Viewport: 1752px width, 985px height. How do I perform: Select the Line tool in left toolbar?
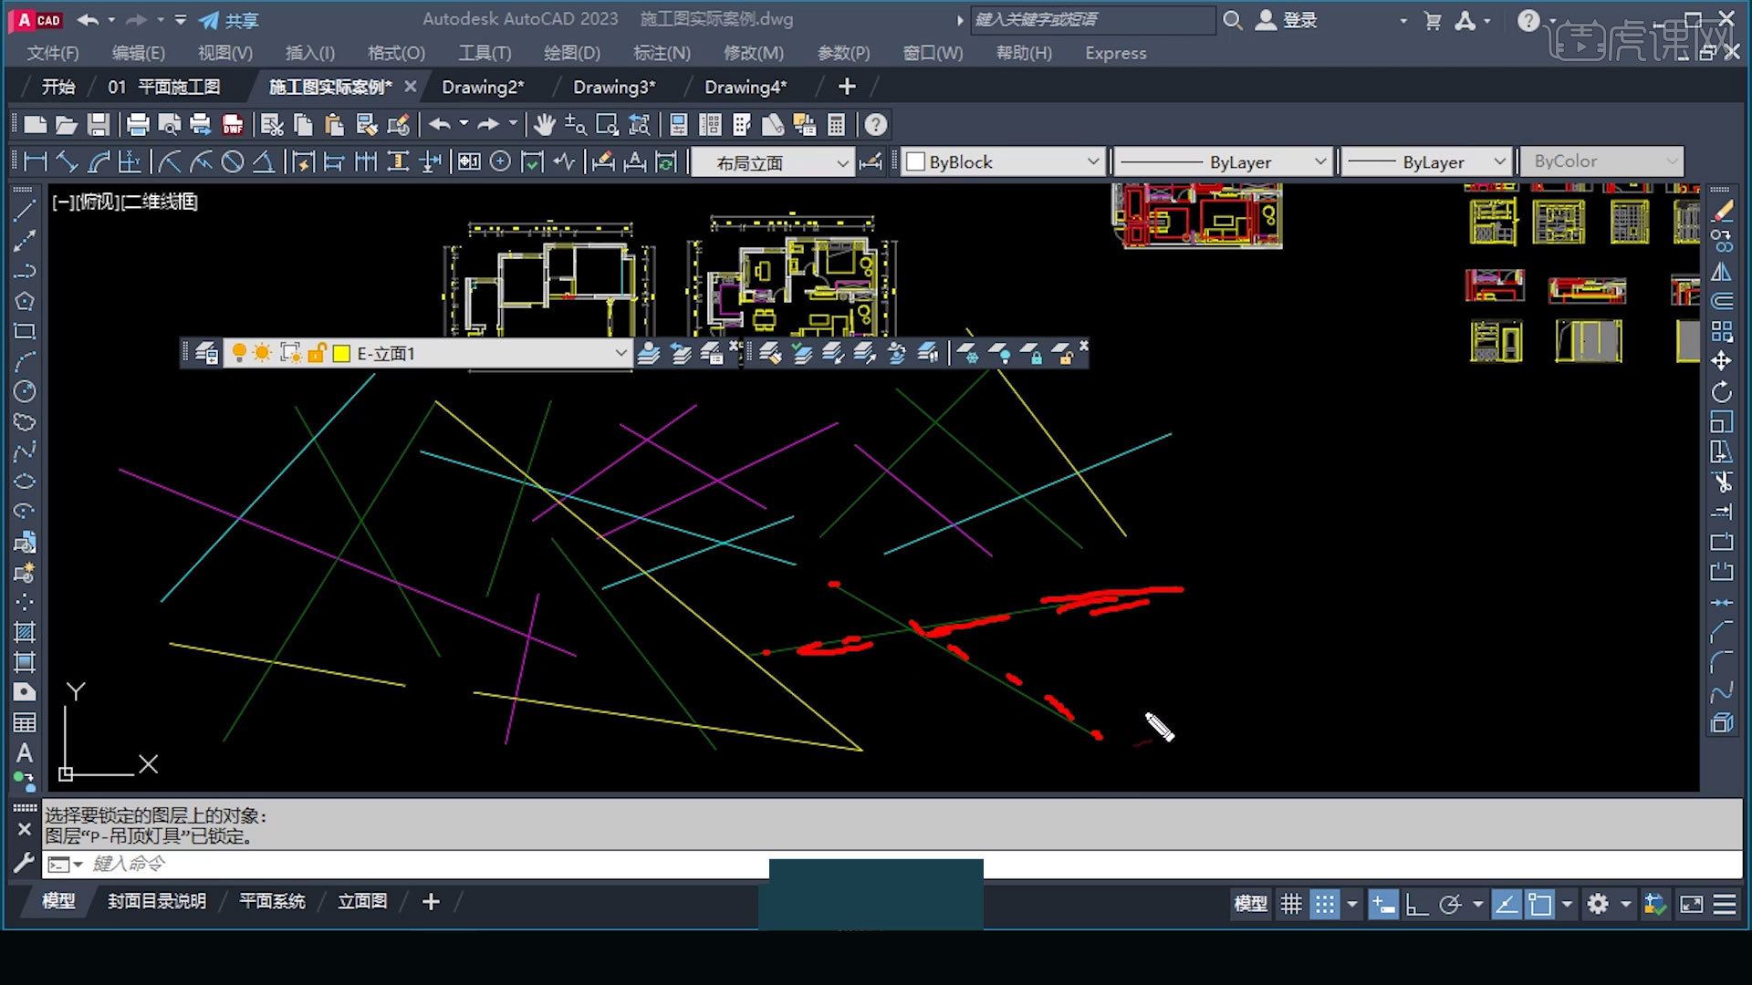pos(25,212)
